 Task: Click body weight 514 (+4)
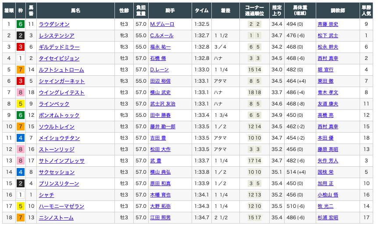(296, 172)
